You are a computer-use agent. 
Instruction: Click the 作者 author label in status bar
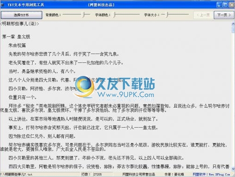pos(174,174)
